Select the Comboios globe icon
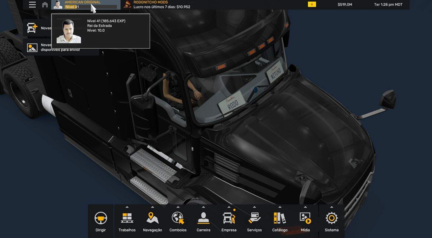Image resolution: width=432 pixels, height=238 pixels. tap(178, 218)
